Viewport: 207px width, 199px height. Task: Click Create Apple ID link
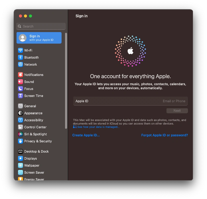[x=86, y=135]
